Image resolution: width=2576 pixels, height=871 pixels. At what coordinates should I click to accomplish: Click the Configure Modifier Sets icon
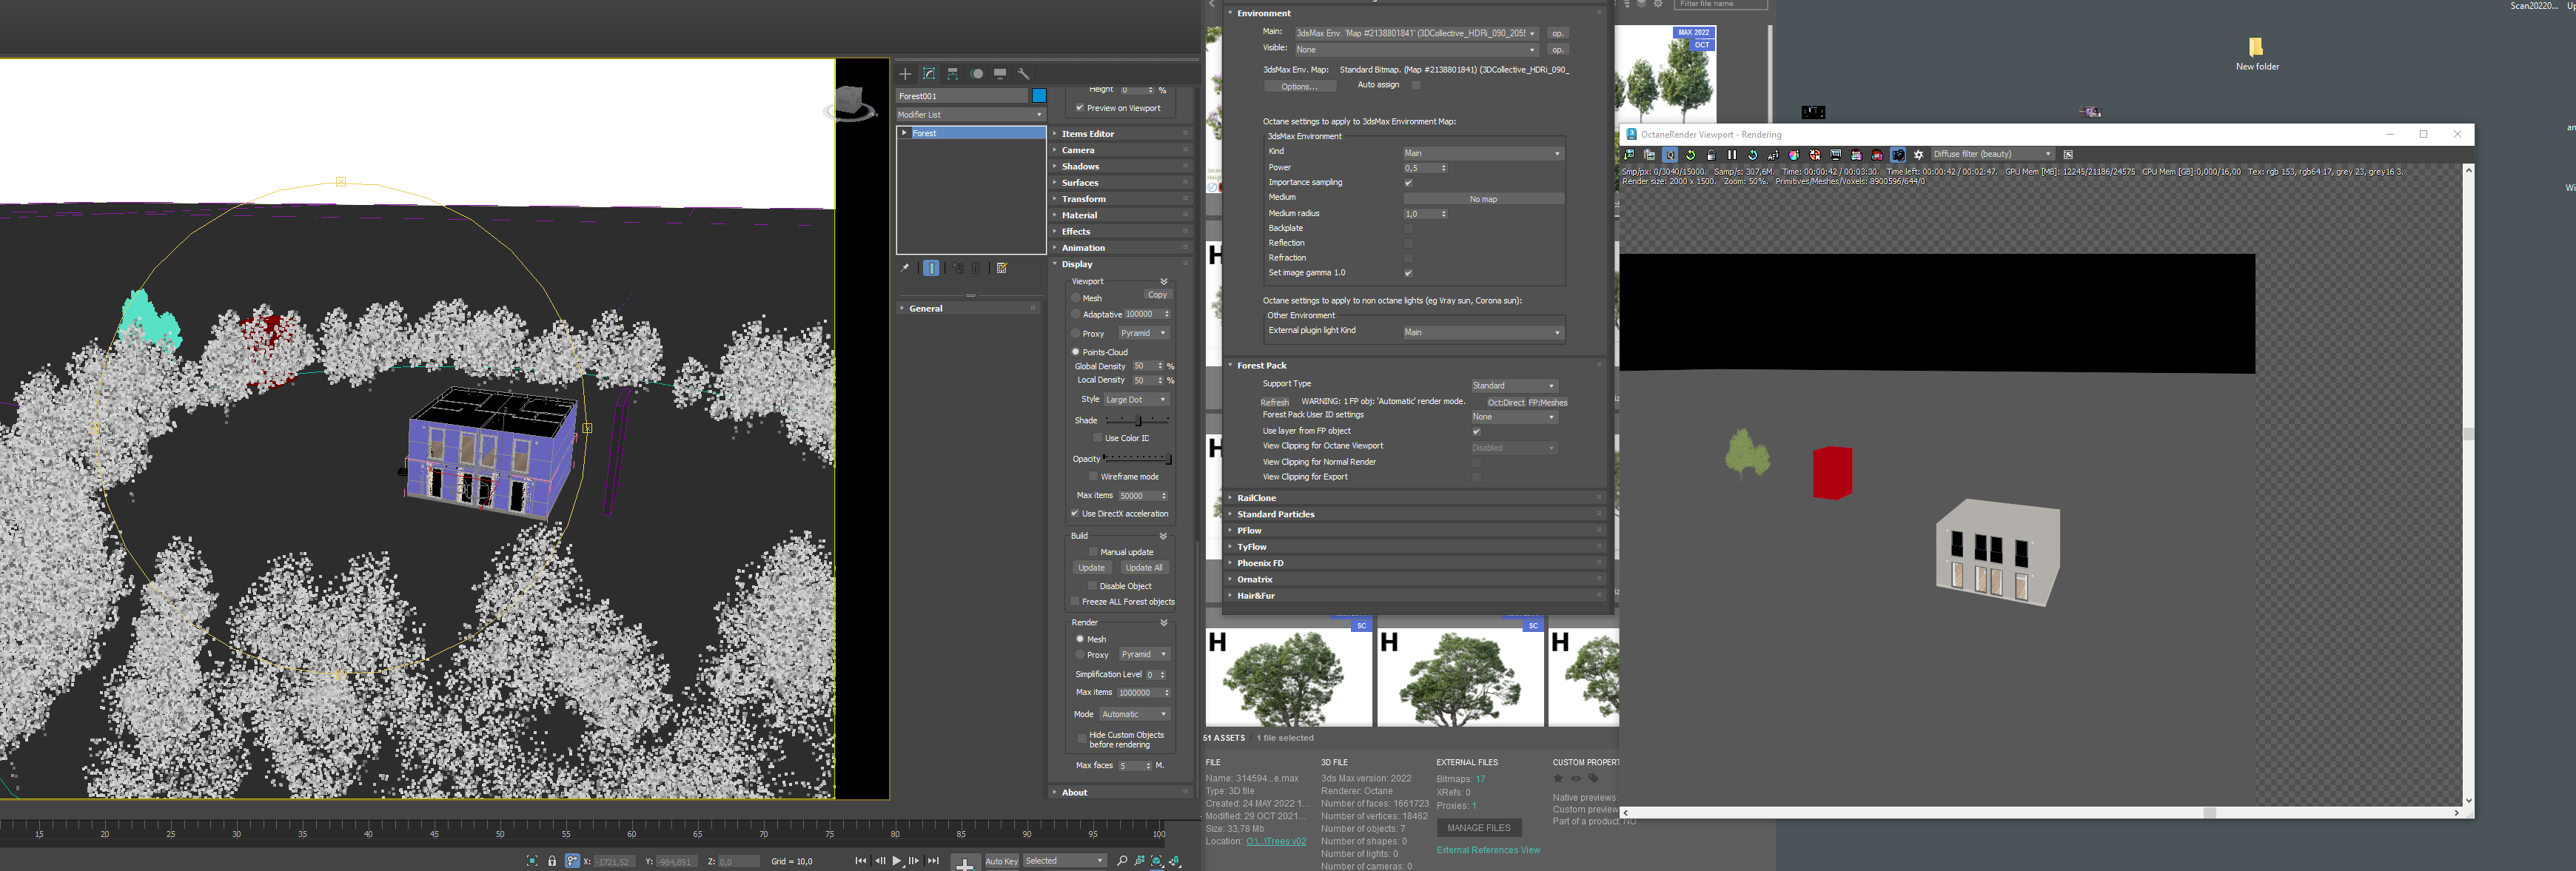(1001, 268)
